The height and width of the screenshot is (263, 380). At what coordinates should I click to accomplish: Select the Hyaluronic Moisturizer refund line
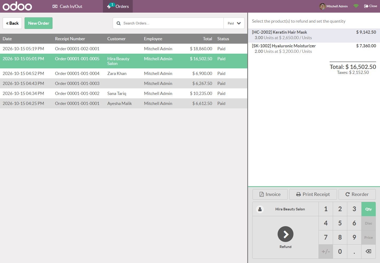(x=314, y=49)
